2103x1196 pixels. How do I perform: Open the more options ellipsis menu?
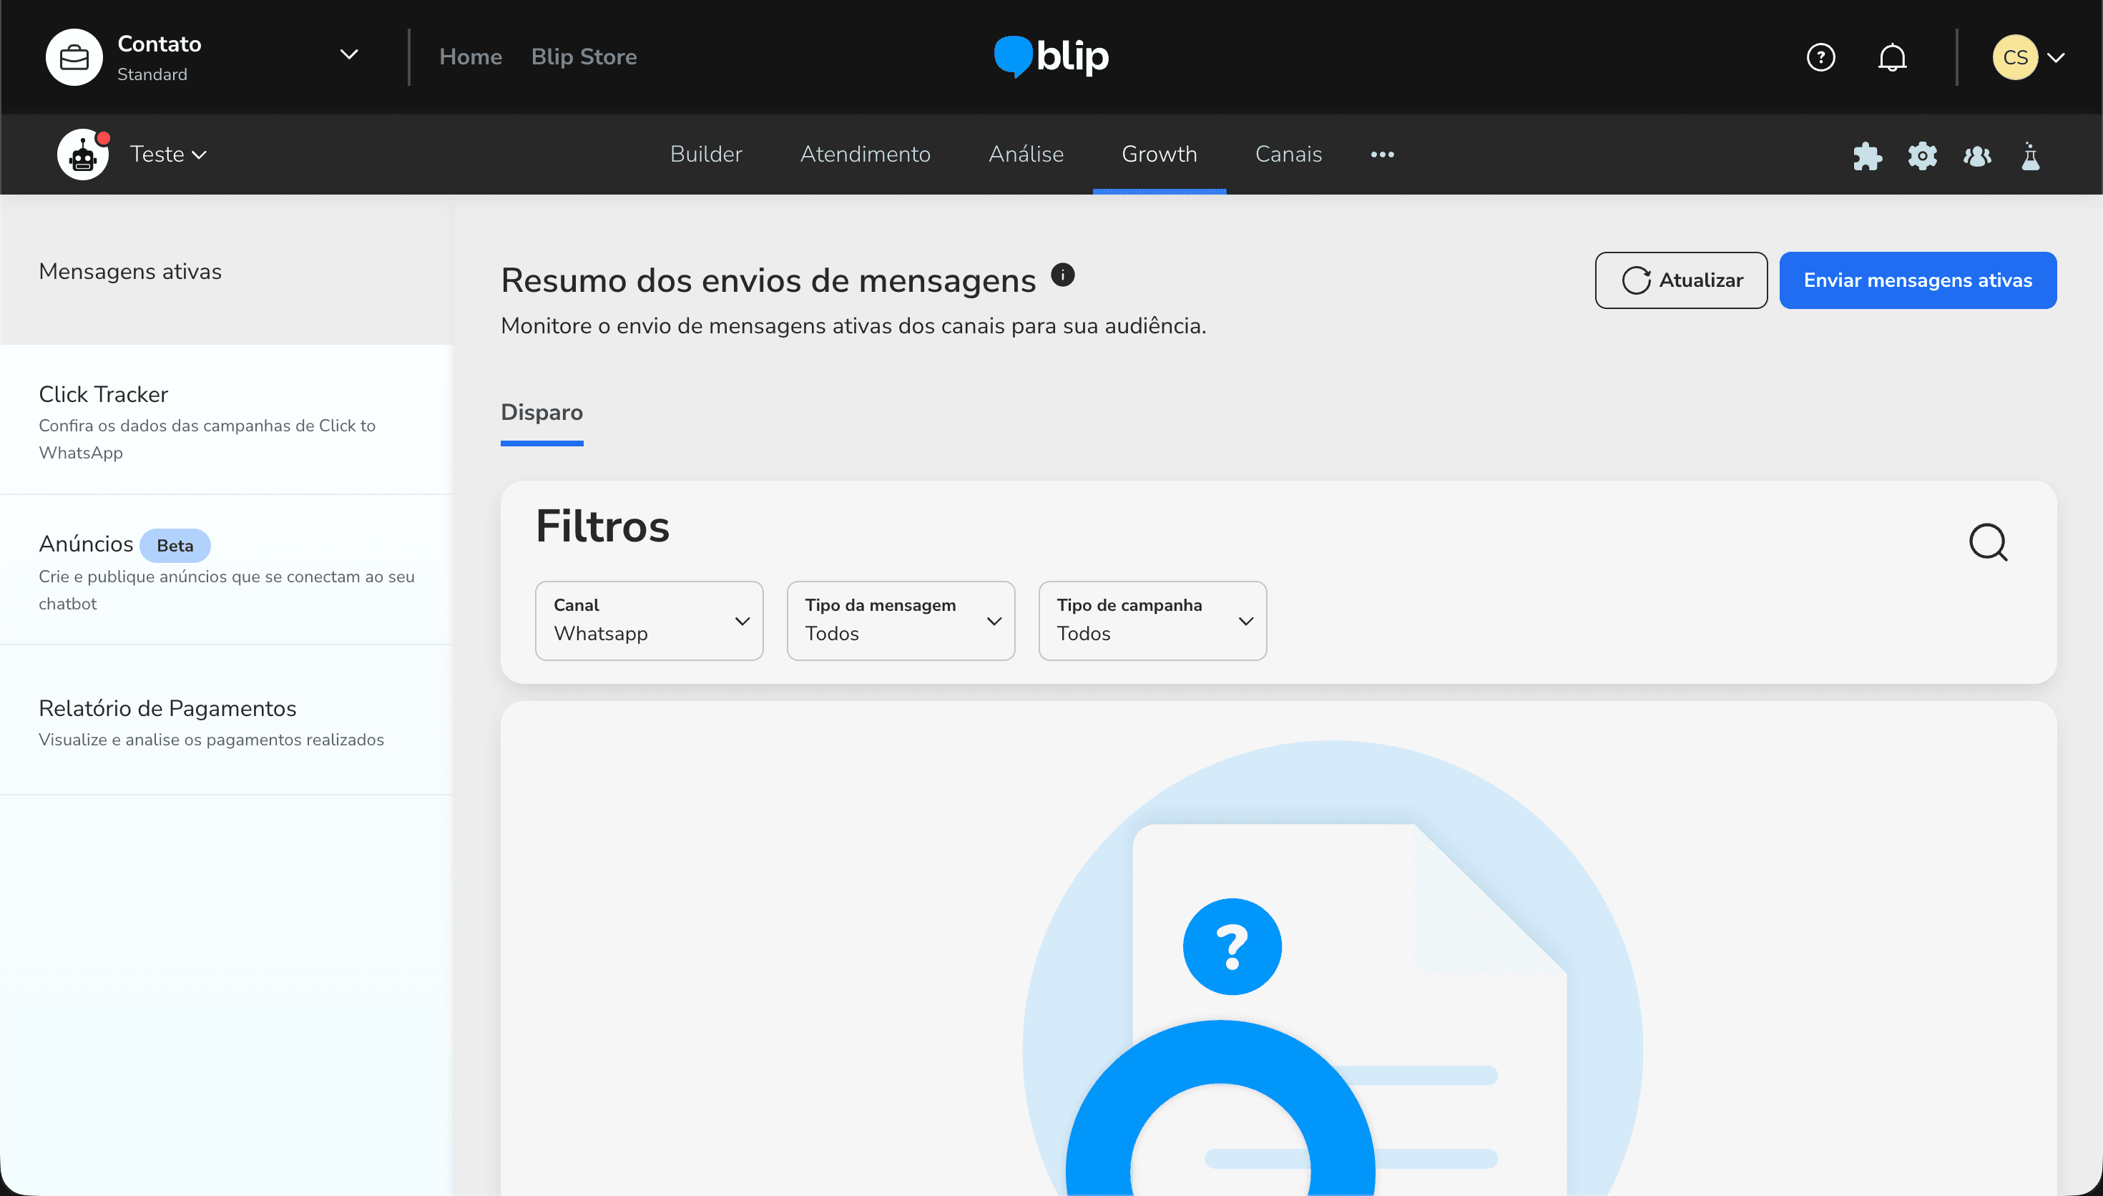pos(1382,155)
